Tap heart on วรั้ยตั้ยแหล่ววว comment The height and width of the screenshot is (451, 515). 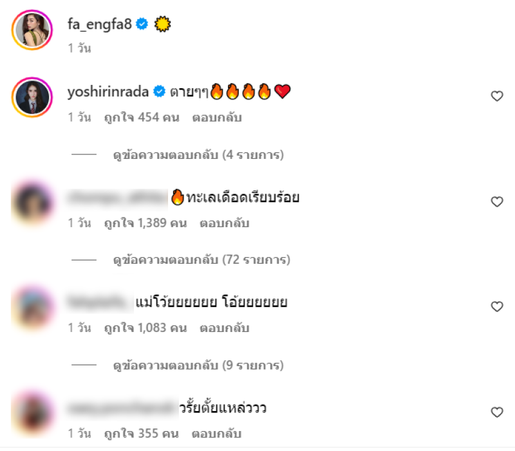496,412
